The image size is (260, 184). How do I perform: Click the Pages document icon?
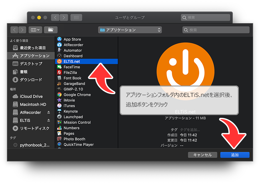59,134
